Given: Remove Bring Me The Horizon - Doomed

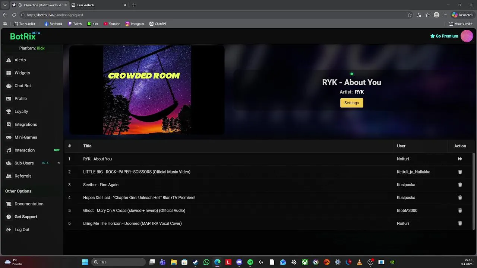Looking at the screenshot, I should [x=460, y=223].
